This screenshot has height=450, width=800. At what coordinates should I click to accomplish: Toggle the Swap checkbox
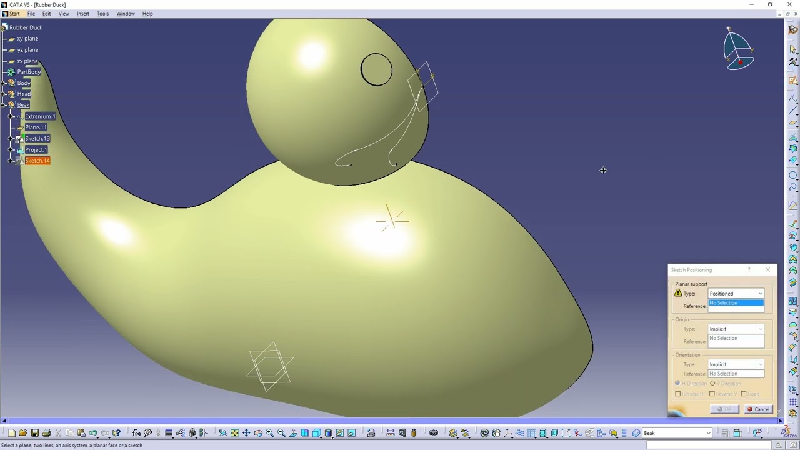(x=744, y=394)
